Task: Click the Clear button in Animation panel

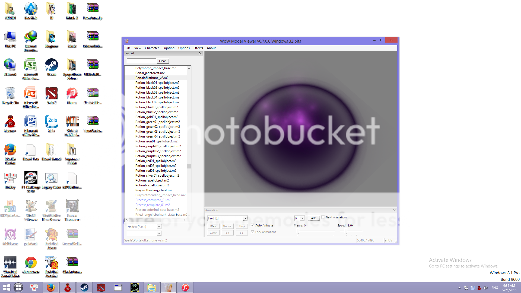Action: click(x=213, y=233)
